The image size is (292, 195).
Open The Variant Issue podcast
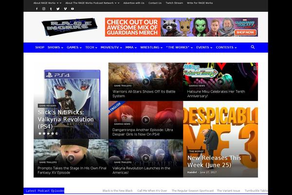228,191
